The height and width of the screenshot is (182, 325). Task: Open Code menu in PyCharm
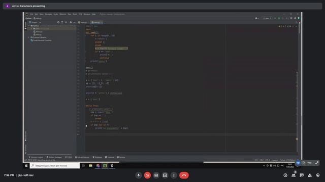pos(56,14)
